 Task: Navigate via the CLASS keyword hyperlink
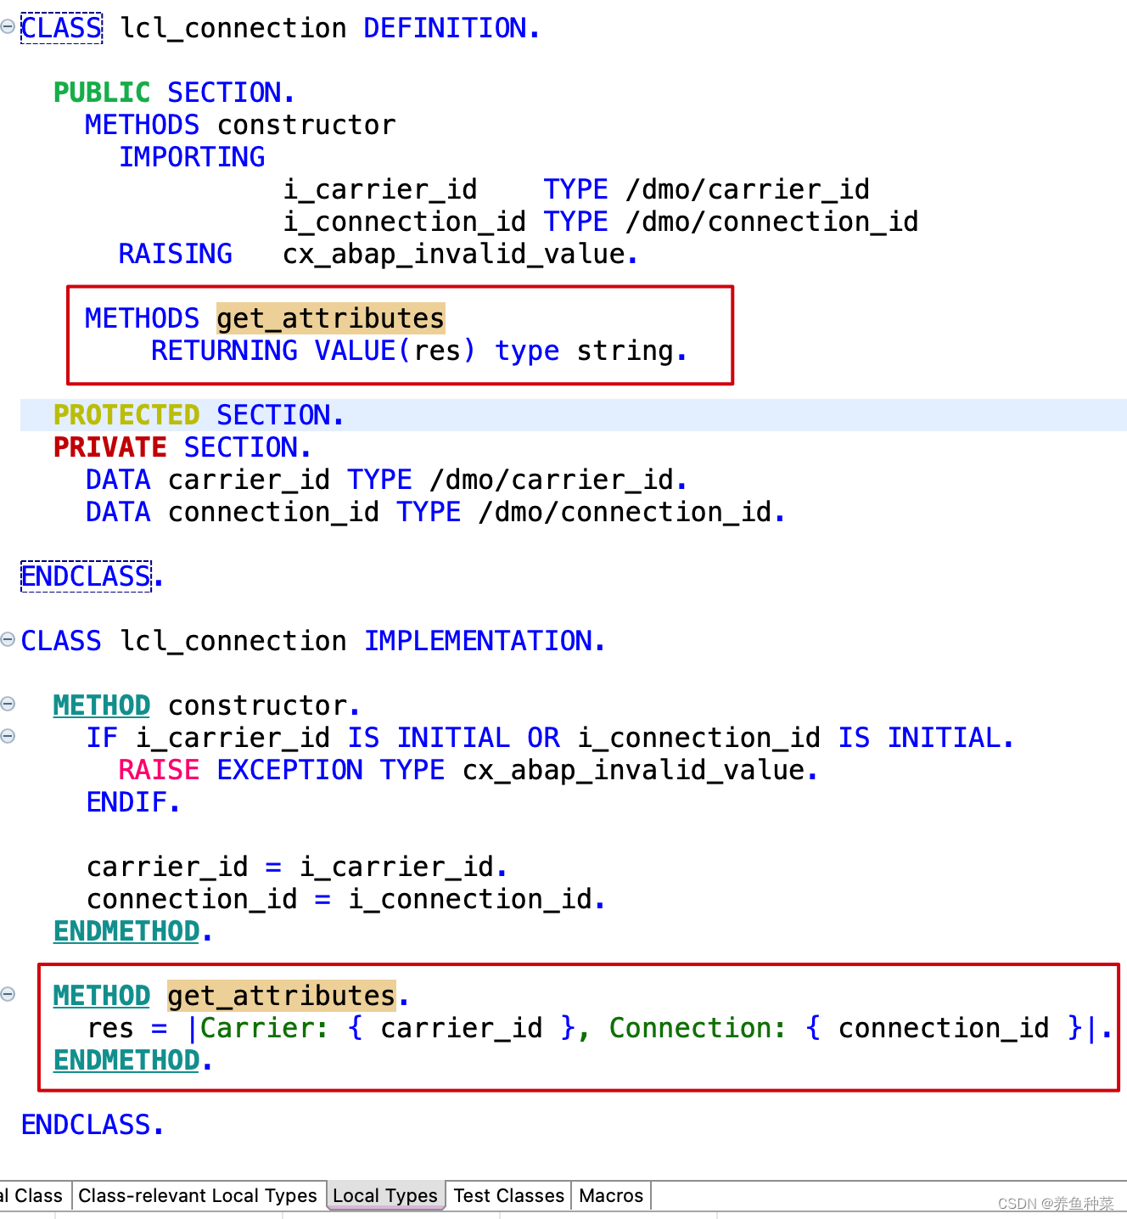[x=60, y=28]
